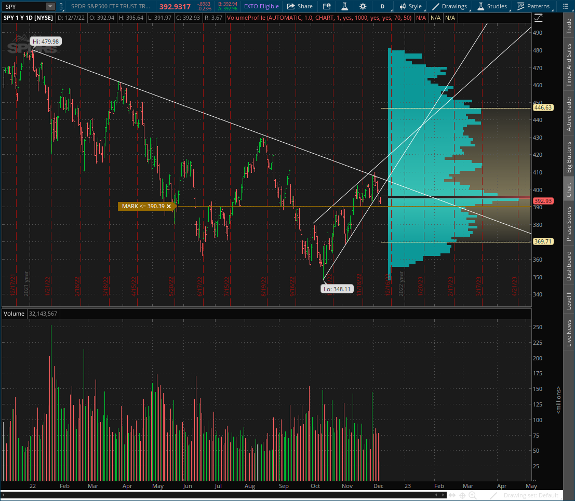Click the zoom in magnifier icon
Viewport: 575px width, 501px height.
click(473, 495)
